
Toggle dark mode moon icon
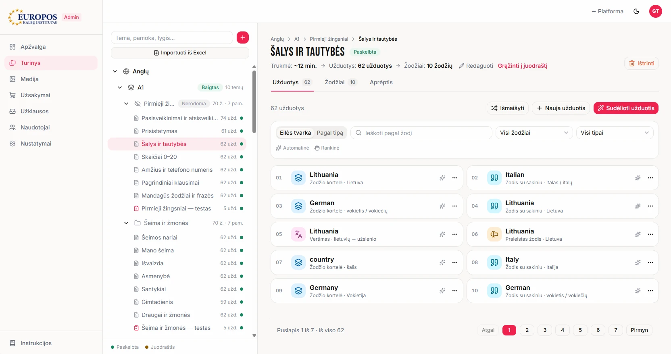pyautogui.click(x=636, y=11)
